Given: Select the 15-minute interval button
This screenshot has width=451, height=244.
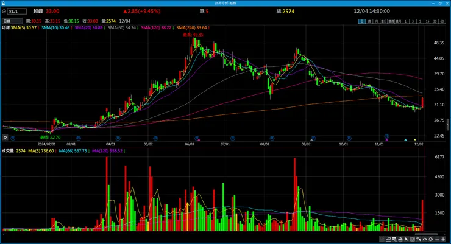Looking at the screenshot, I should (x=427, y=21).
